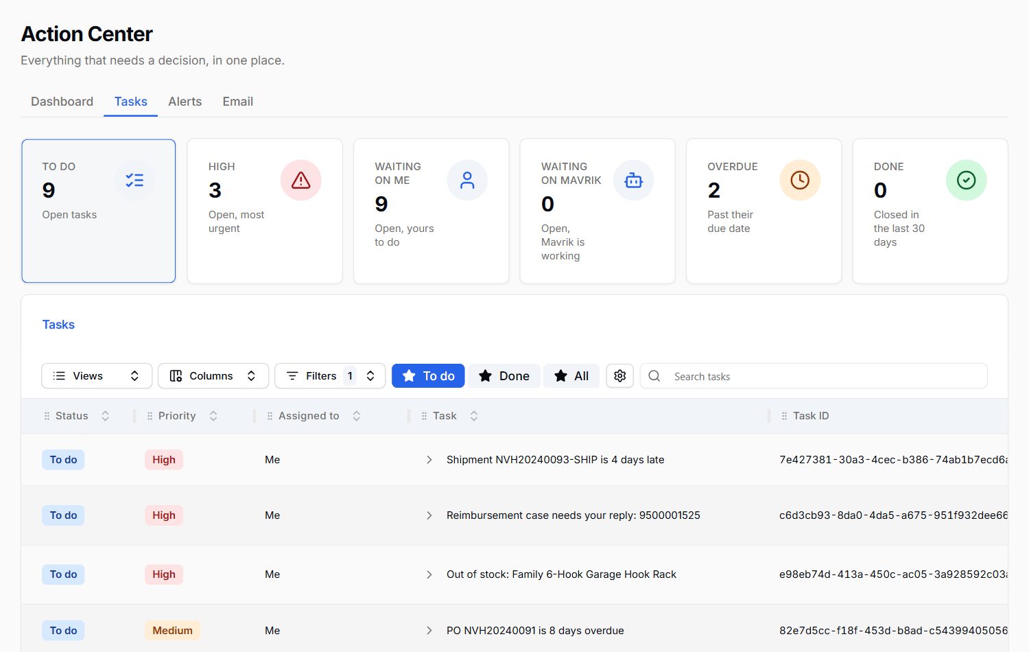1029x652 pixels.
Task: Select the WAITING ON ME card
Action: 431,211
